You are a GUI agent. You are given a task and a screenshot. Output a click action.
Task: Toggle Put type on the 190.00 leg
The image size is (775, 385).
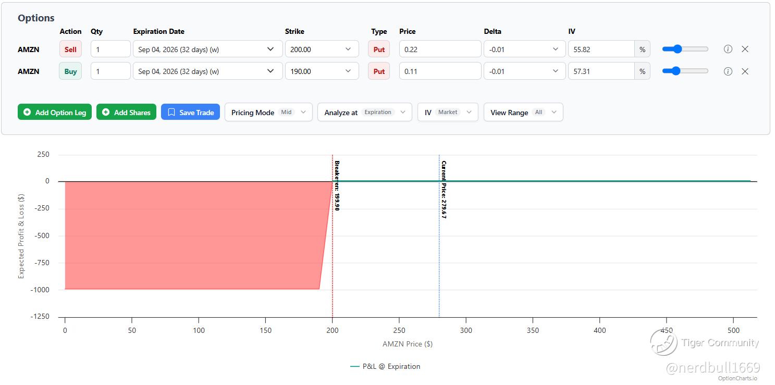[x=379, y=71]
